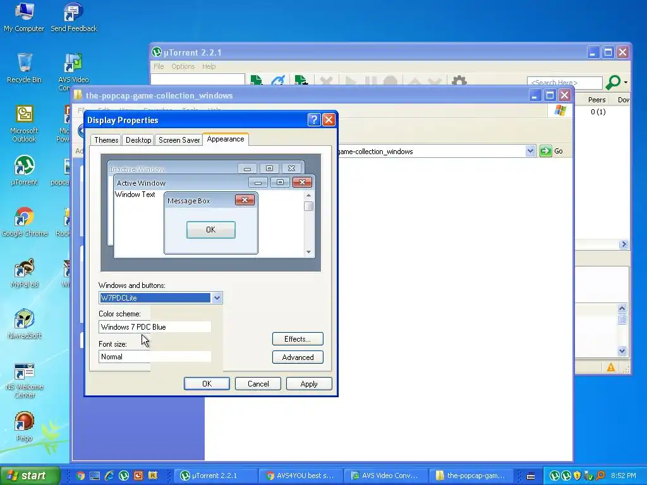
Task: Open the Font size combo box
Action: click(155, 357)
